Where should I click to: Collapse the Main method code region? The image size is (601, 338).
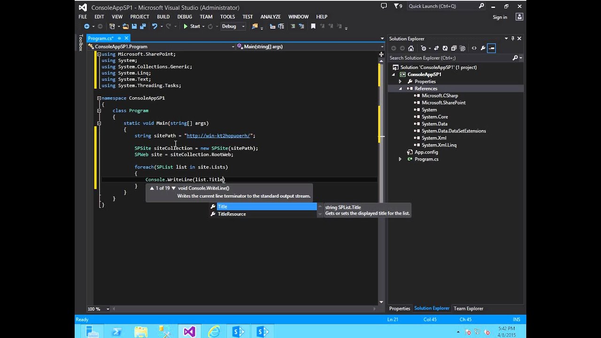click(x=99, y=123)
